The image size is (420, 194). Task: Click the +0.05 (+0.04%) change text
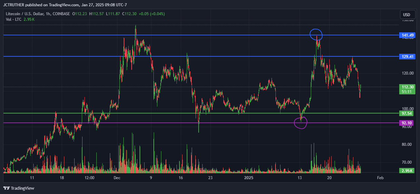(152, 14)
